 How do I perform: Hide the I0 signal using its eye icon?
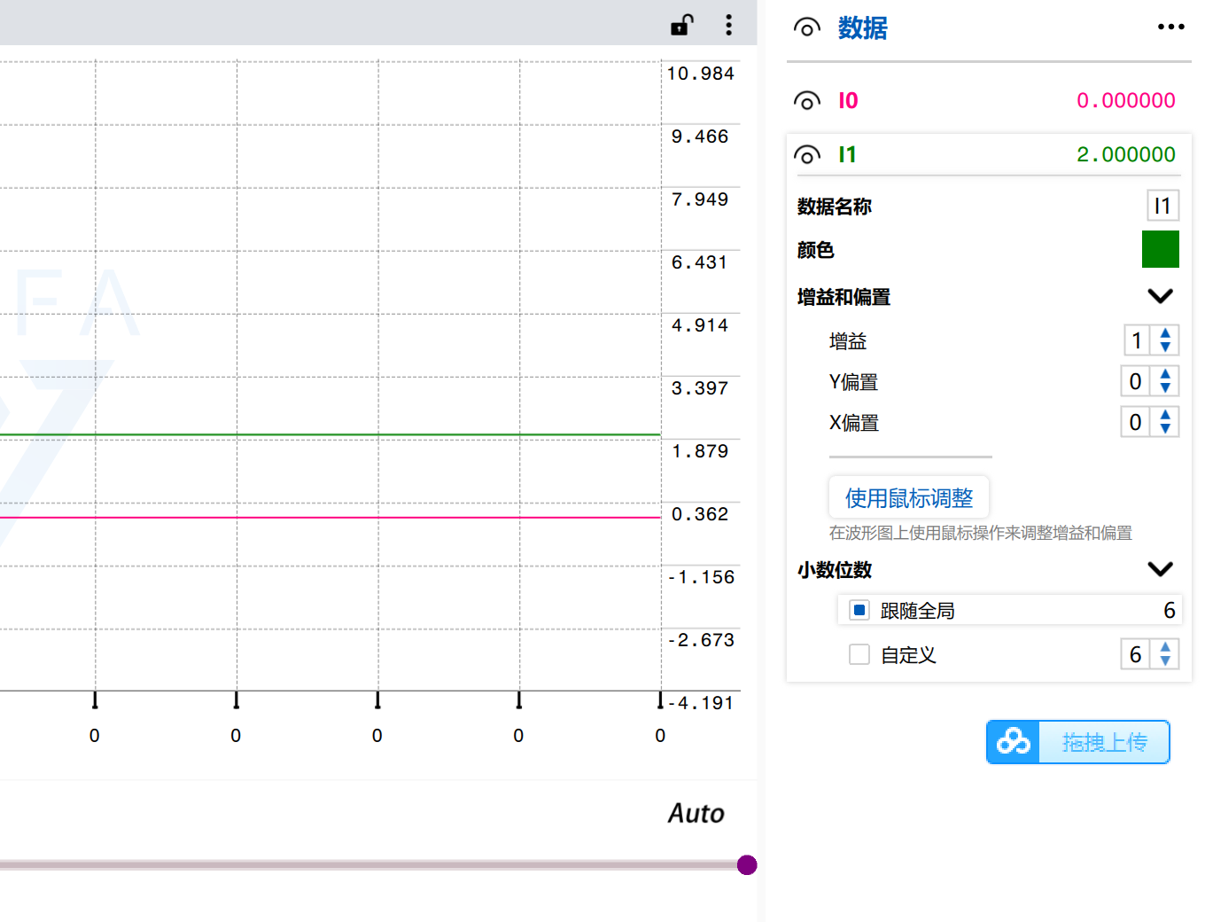(x=807, y=100)
